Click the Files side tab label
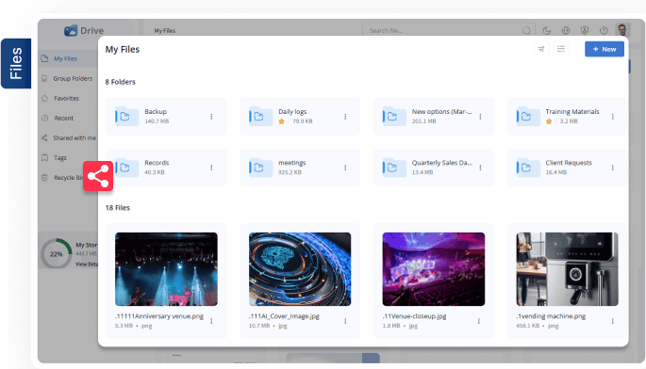This screenshot has height=369, width=646. click(16, 64)
